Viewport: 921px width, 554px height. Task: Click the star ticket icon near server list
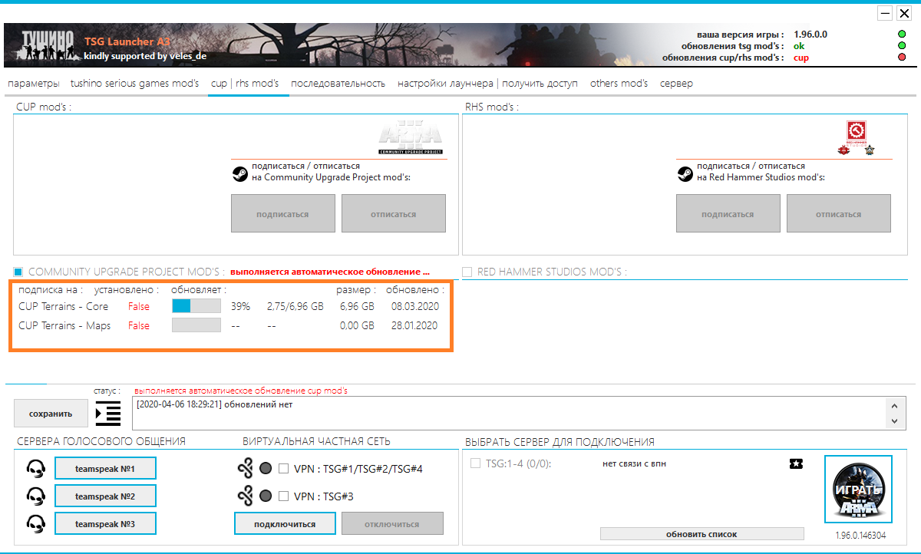coord(796,463)
